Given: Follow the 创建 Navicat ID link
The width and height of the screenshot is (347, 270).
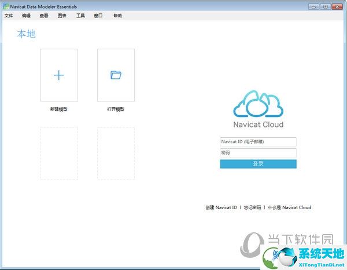Looking at the screenshot, I should (x=221, y=207).
